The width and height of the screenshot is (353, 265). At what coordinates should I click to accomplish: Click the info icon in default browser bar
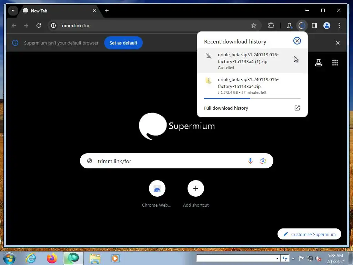(x=15, y=43)
